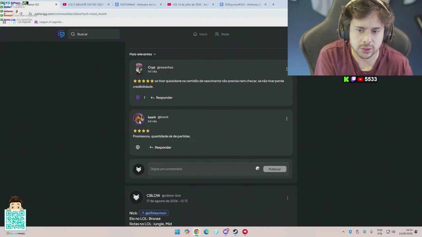The image size is (422, 237).
Task: Click the like count '1' on Cryp's comment
Action: coord(144,98)
